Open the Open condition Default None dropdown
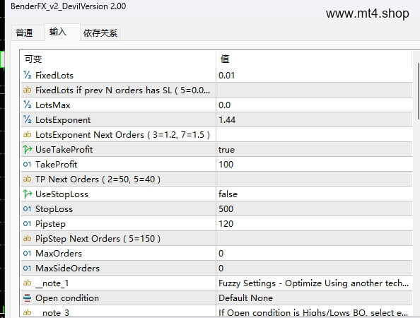Screen dimensions: 420x318 [x=314, y=298]
